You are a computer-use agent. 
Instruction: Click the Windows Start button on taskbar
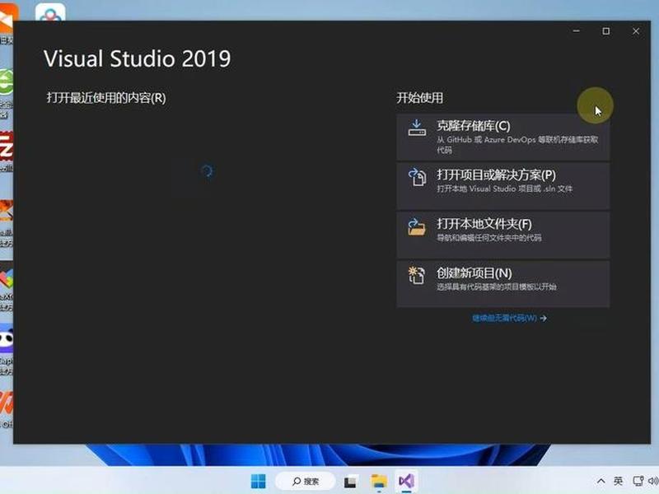click(x=258, y=482)
